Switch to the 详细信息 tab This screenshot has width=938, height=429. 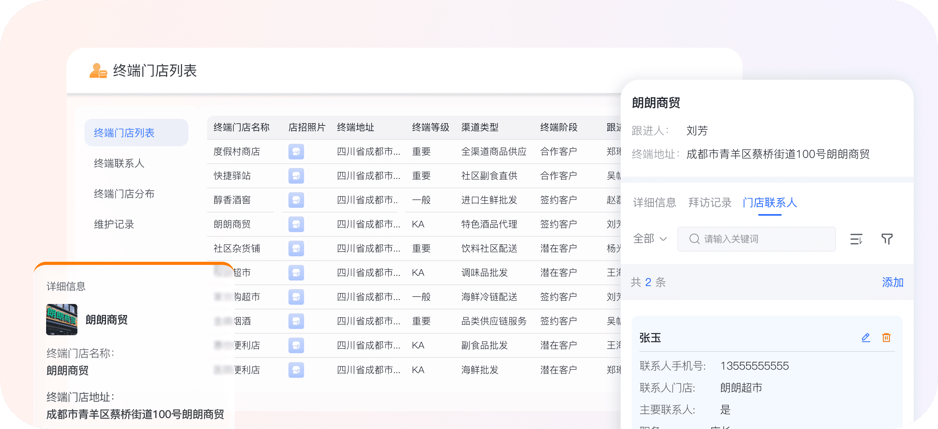tap(654, 202)
